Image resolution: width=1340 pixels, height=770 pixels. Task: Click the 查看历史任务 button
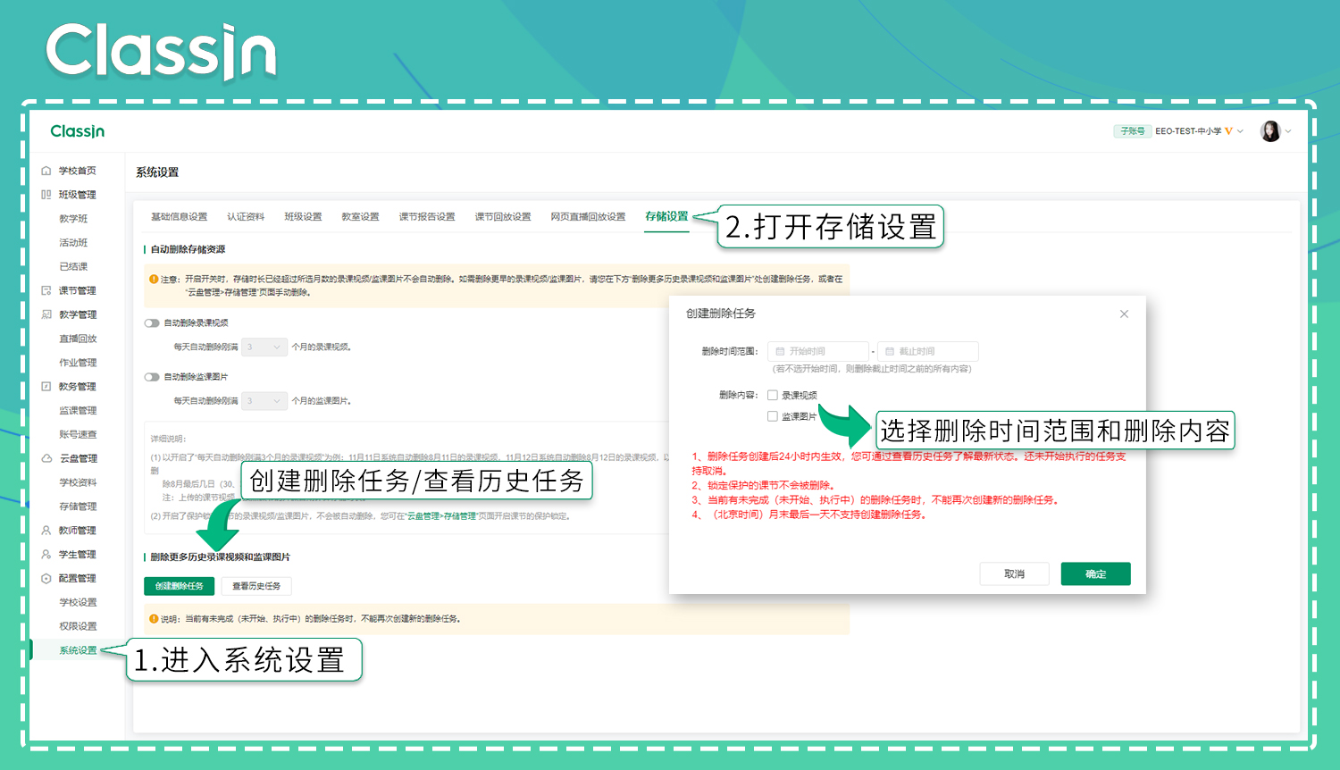click(256, 586)
